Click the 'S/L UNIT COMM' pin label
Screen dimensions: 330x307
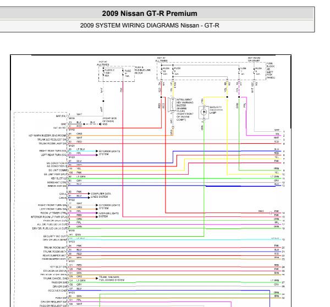coord(58,170)
